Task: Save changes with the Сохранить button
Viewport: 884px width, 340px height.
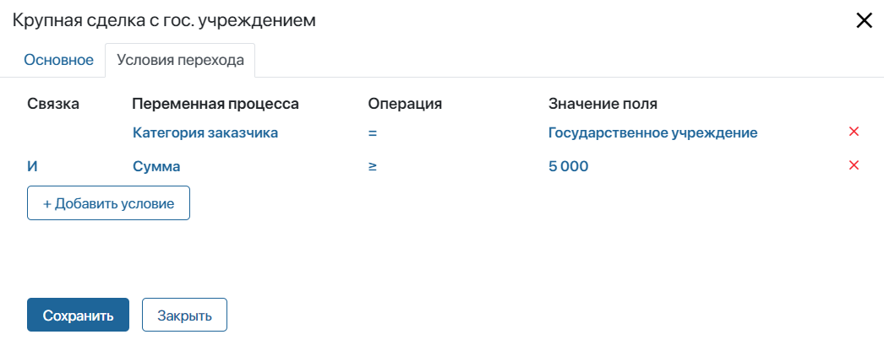Action: pyautogui.click(x=79, y=316)
